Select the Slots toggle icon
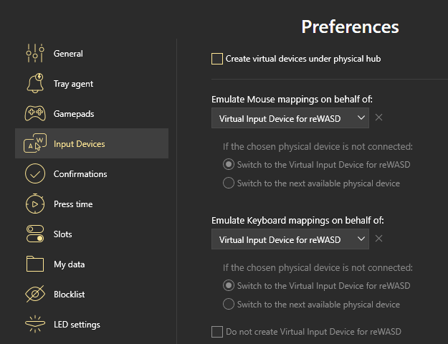Image resolution: width=448 pixels, height=344 pixels. [x=34, y=234]
